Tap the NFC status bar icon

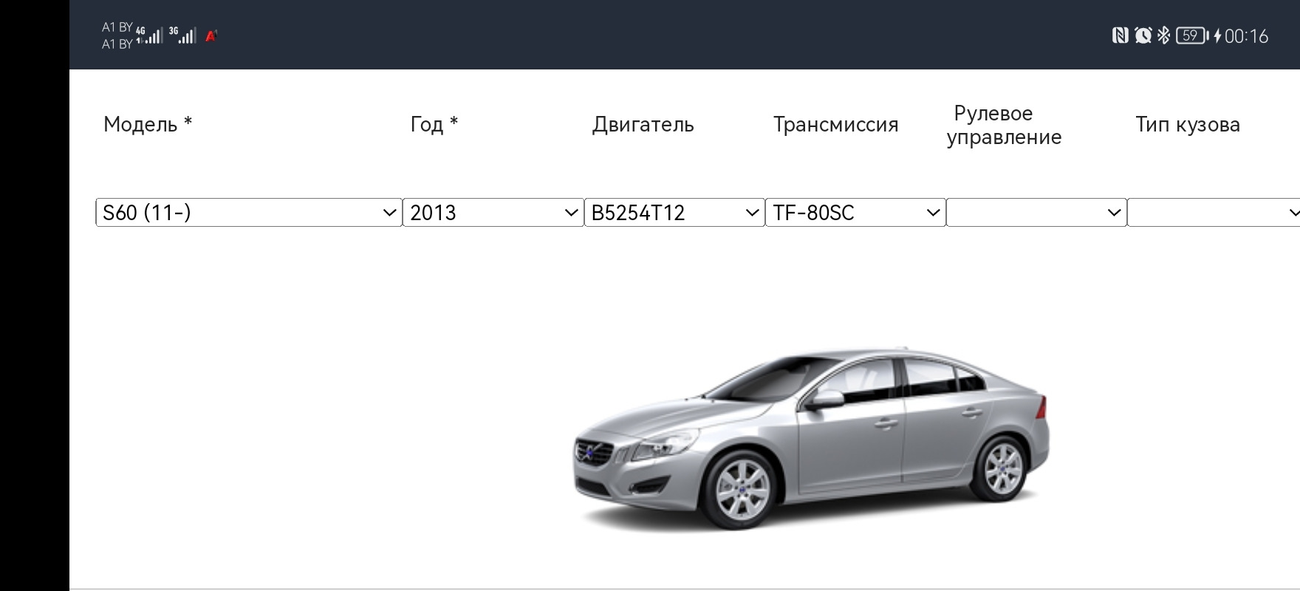1120,35
